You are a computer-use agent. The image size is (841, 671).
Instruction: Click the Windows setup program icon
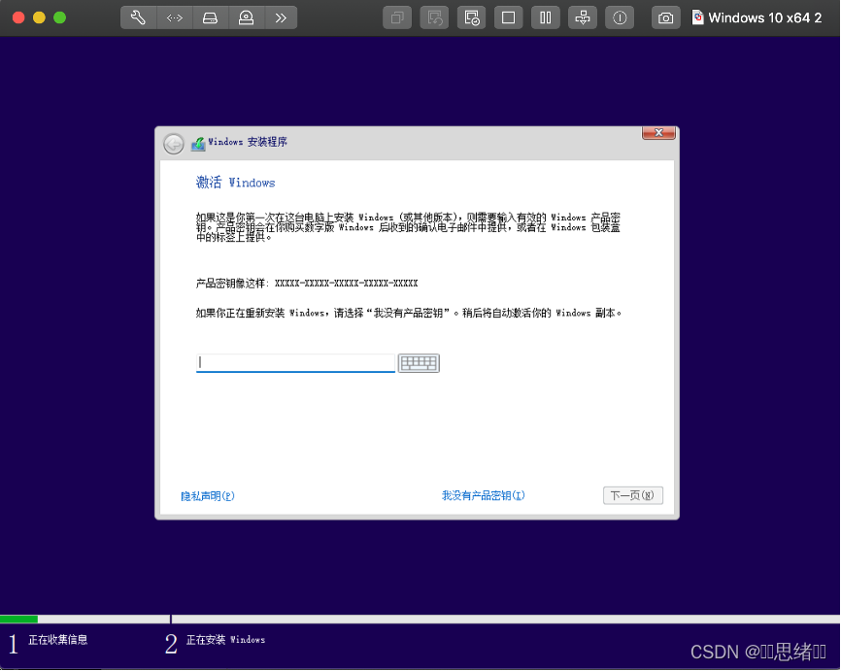[198, 144]
